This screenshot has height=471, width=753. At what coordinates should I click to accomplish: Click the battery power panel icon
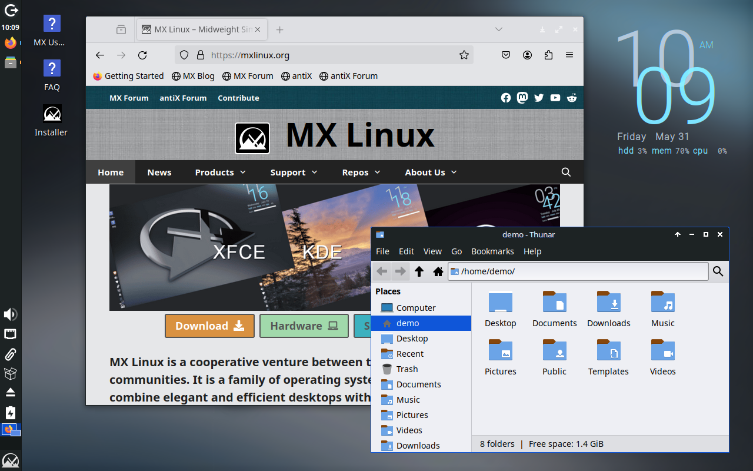point(11,412)
